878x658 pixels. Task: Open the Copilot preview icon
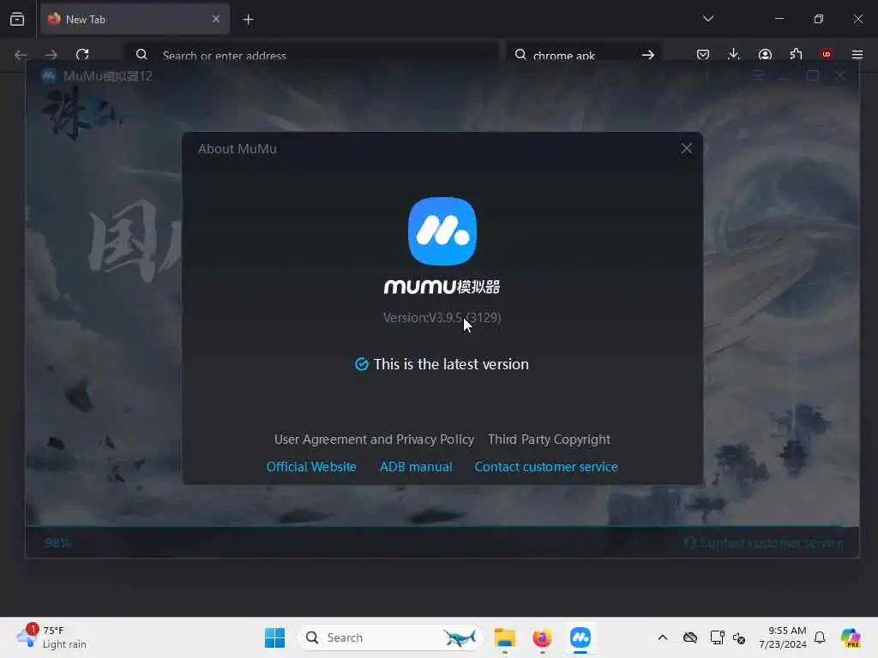click(851, 637)
